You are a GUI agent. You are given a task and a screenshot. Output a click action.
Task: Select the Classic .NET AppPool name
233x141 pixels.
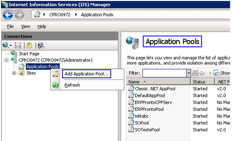click(x=155, y=89)
